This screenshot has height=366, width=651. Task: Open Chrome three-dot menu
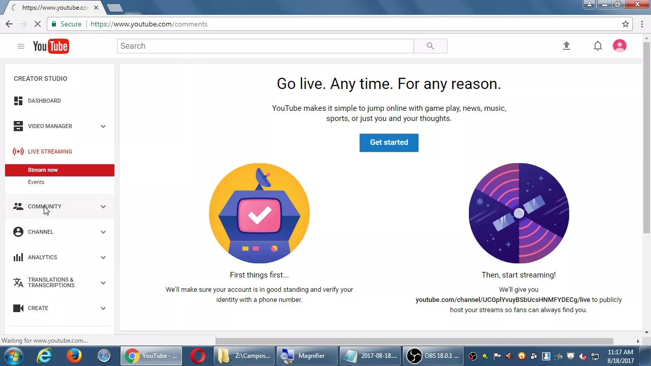pos(642,24)
